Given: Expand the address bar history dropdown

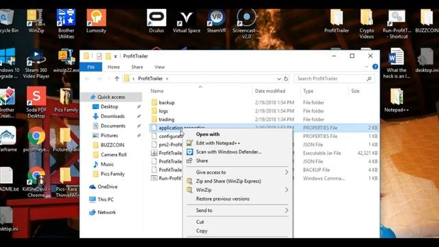Looking at the screenshot, I should pyautogui.click(x=279, y=79).
